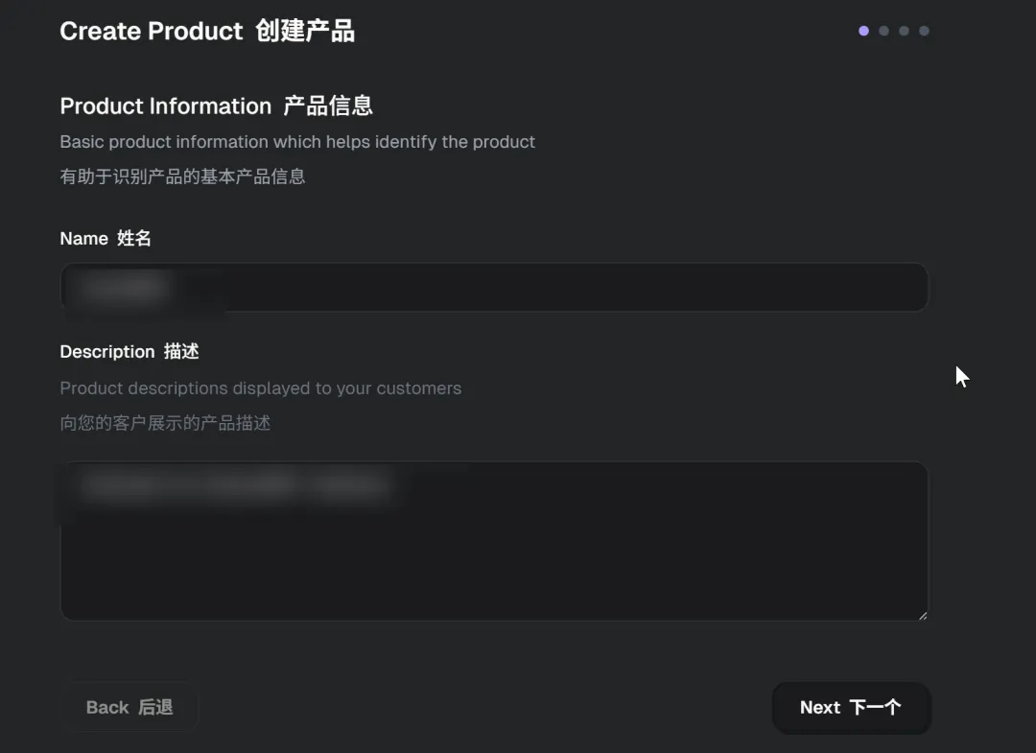Click the 向您的客户展示的产品描述 hint line
This screenshot has width=1036, height=753.
coord(165,423)
